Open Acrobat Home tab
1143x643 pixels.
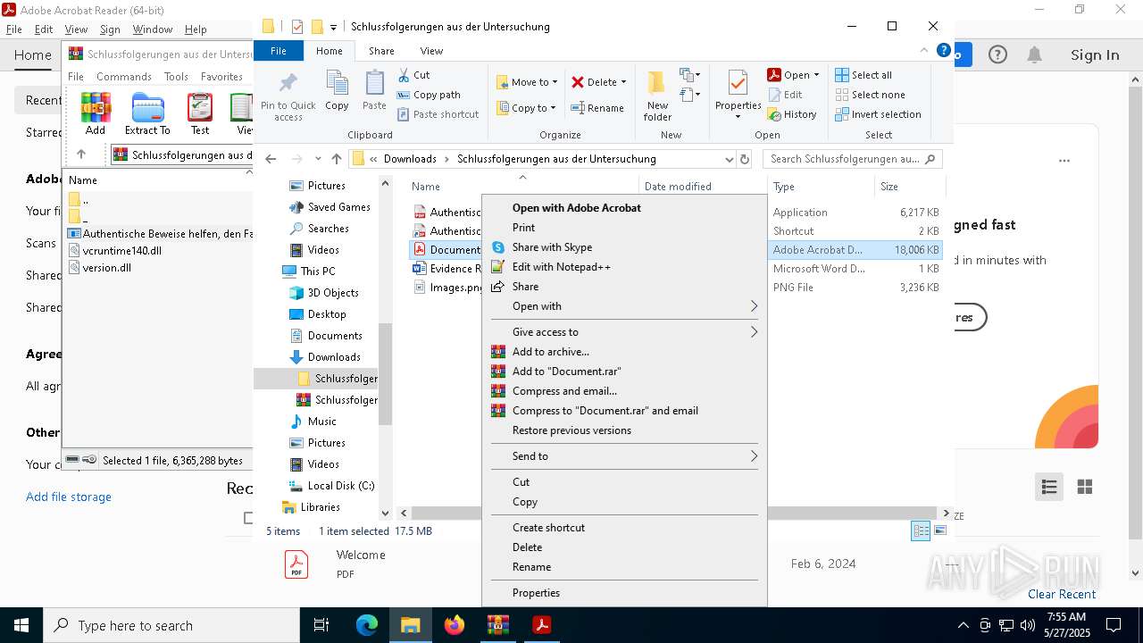[x=33, y=55]
